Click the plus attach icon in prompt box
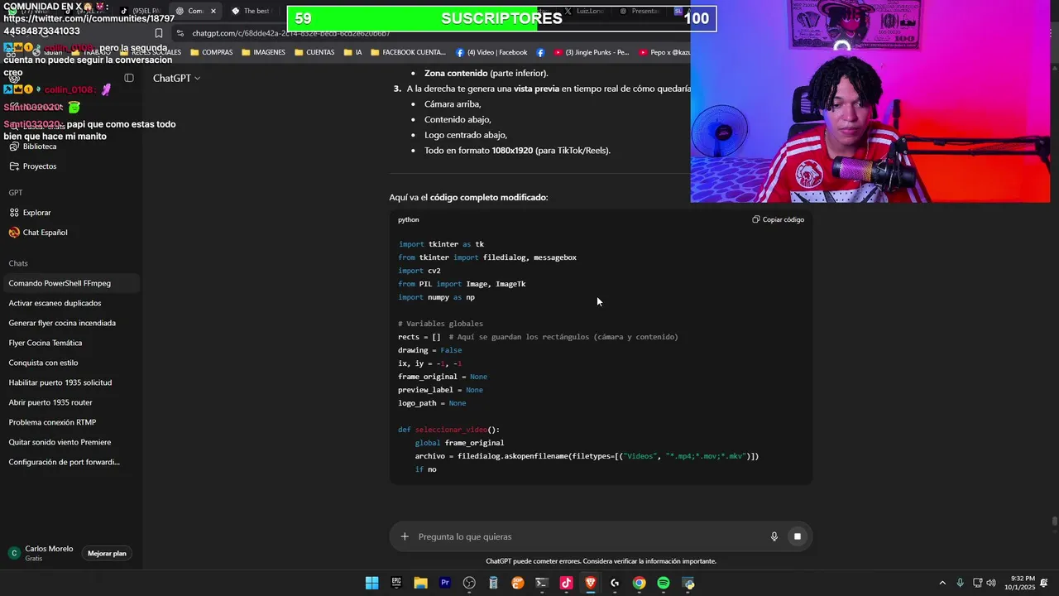 [405, 536]
